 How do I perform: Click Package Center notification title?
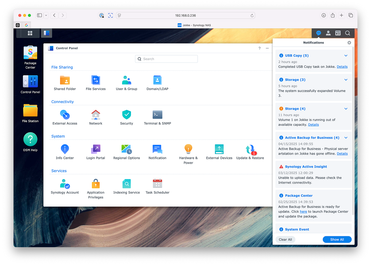coord(299,196)
